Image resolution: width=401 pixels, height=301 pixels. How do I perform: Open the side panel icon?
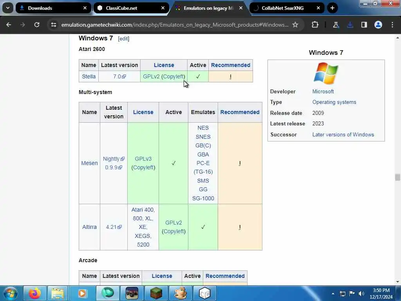click(364, 25)
